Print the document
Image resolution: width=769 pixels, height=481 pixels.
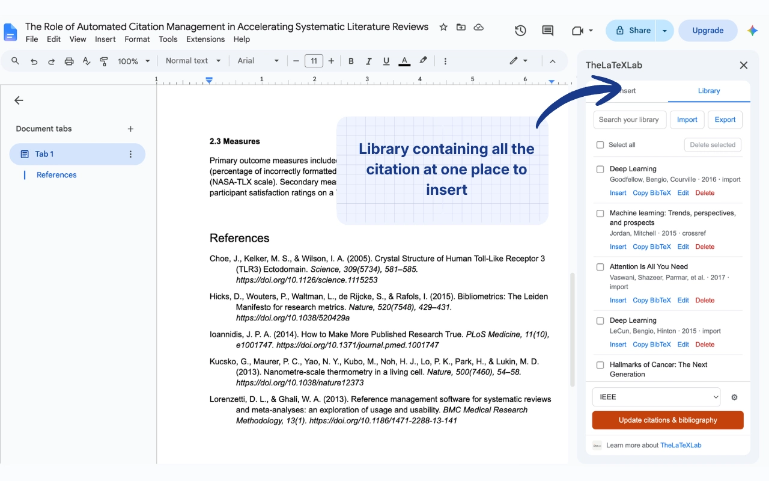[x=69, y=61]
